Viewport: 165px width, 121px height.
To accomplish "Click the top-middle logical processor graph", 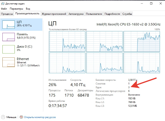I will tap(104, 41).
